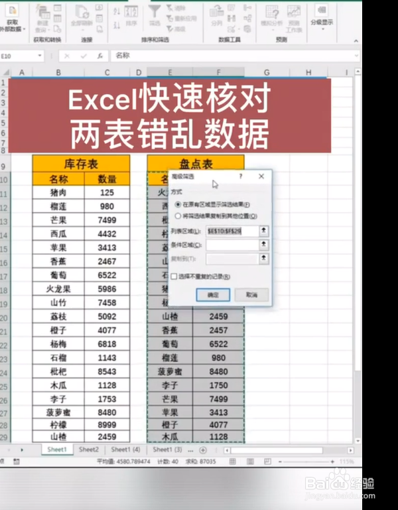Screen dimensions: 398x510
Task: Switch to Page Layout view icon
Action: pos(250,462)
